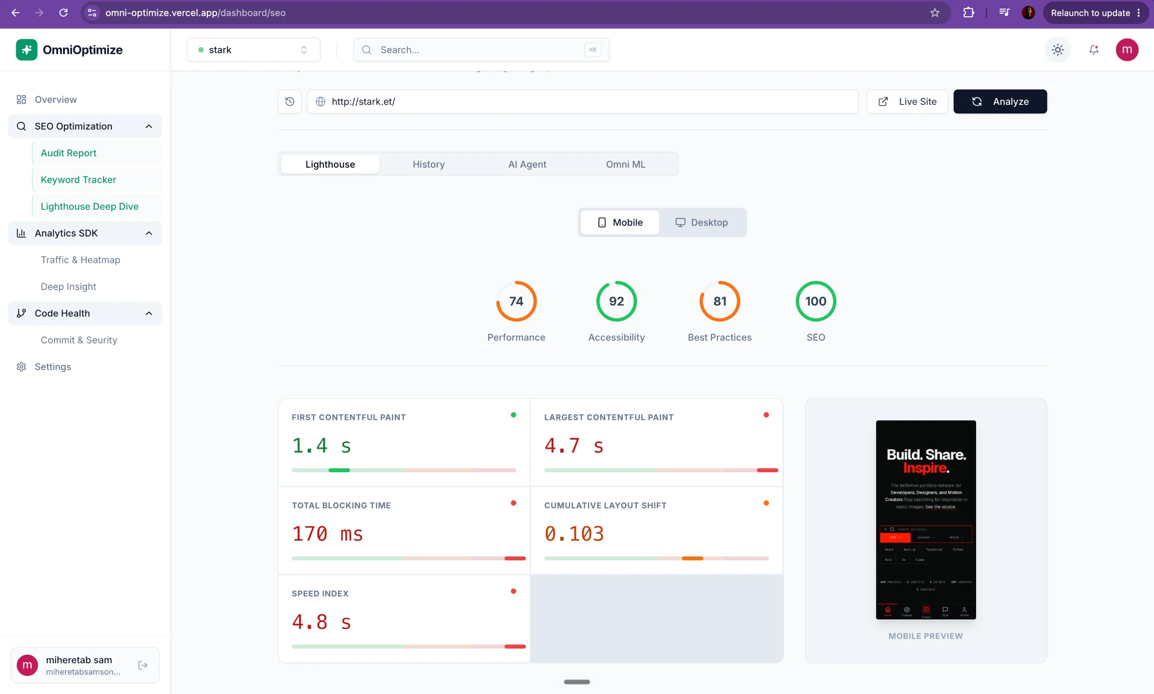Open Settings in sidebar

[x=85, y=366]
